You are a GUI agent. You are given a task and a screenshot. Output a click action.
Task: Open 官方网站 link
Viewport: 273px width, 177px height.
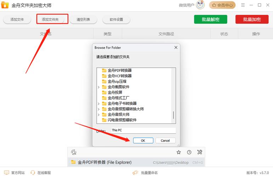[x=18, y=173]
